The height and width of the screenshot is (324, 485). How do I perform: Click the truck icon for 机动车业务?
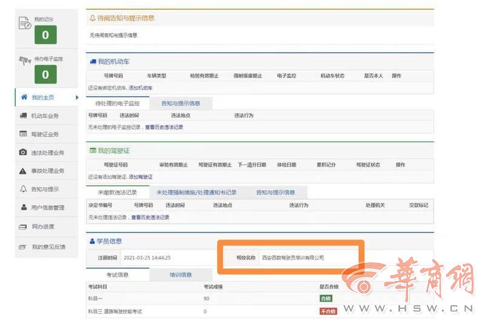click(x=23, y=116)
